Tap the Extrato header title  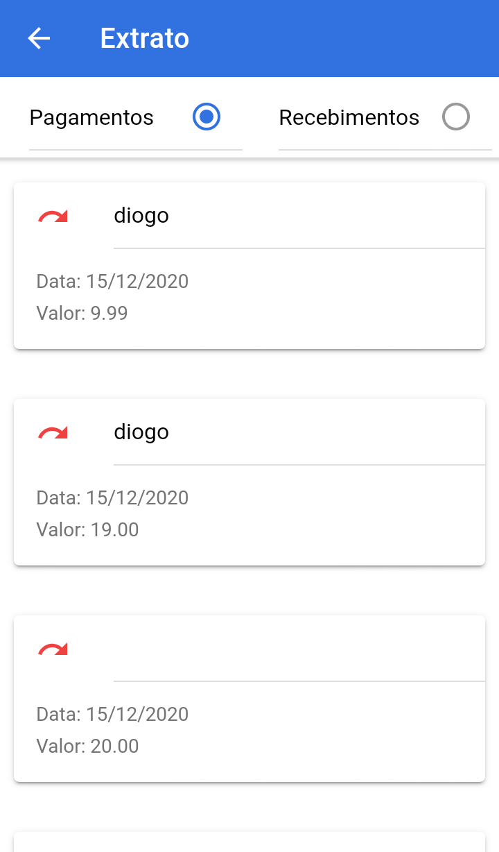click(144, 38)
